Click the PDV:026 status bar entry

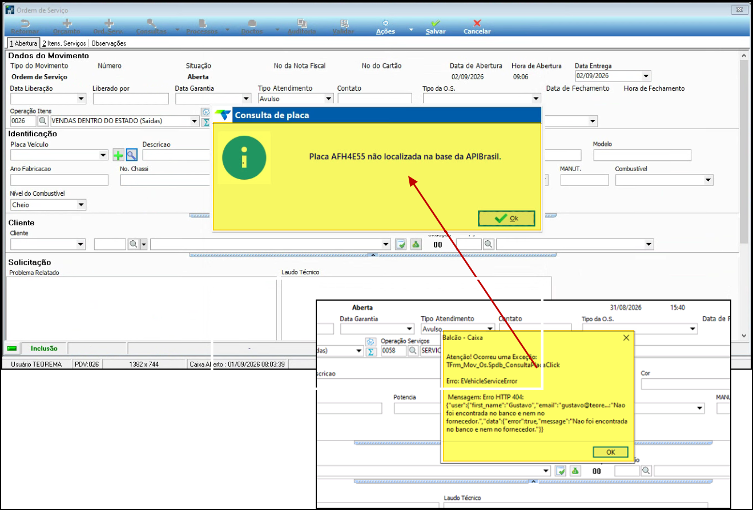[87, 364]
